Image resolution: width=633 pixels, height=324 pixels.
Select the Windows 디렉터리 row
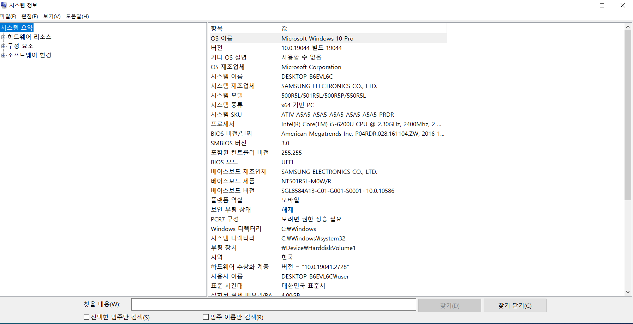(328, 228)
